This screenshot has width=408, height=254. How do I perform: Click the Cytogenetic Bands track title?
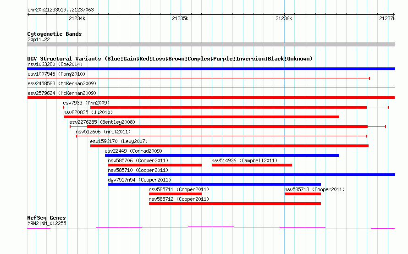(55, 34)
